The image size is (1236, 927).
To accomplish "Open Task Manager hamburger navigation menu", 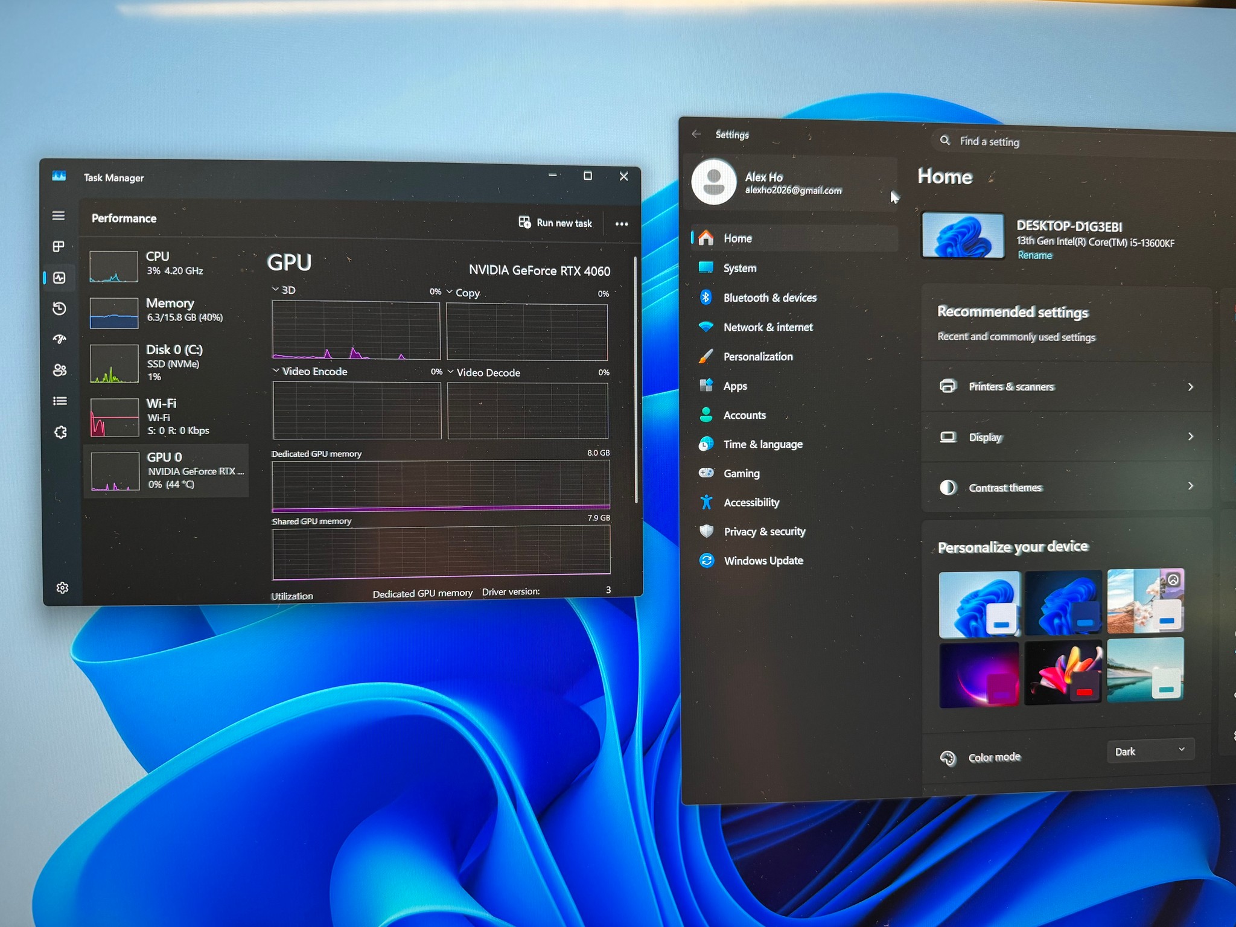I will point(59,215).
